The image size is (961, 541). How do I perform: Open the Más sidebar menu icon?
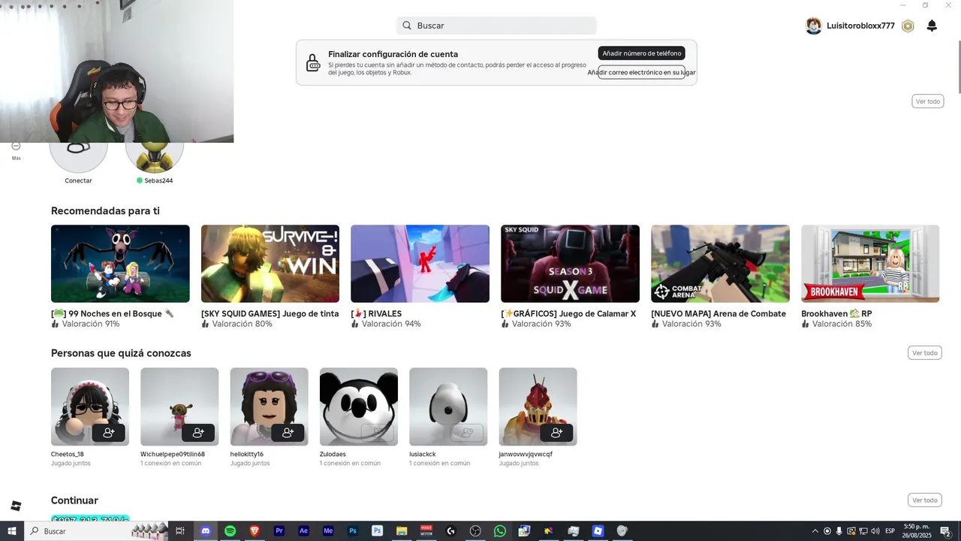[x=16, y=147]
